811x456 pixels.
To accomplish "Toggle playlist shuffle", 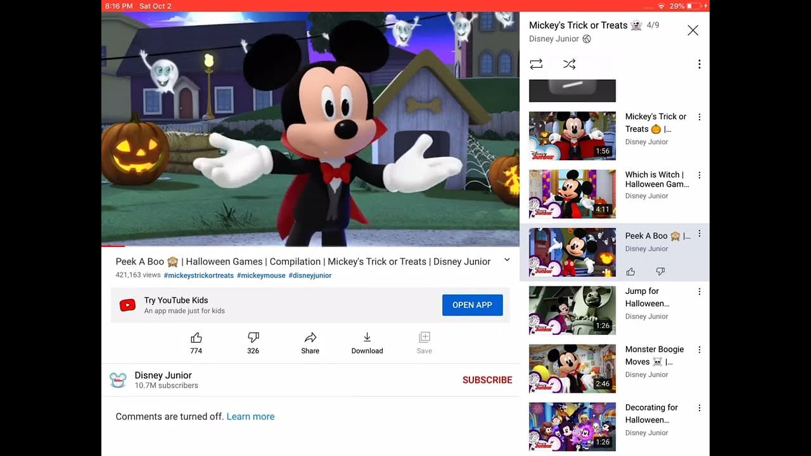I will [570, 64].
